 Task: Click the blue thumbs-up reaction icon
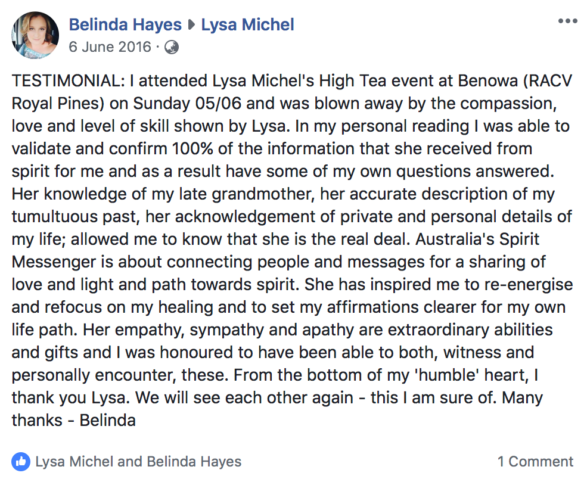click(x=21, y=462)
